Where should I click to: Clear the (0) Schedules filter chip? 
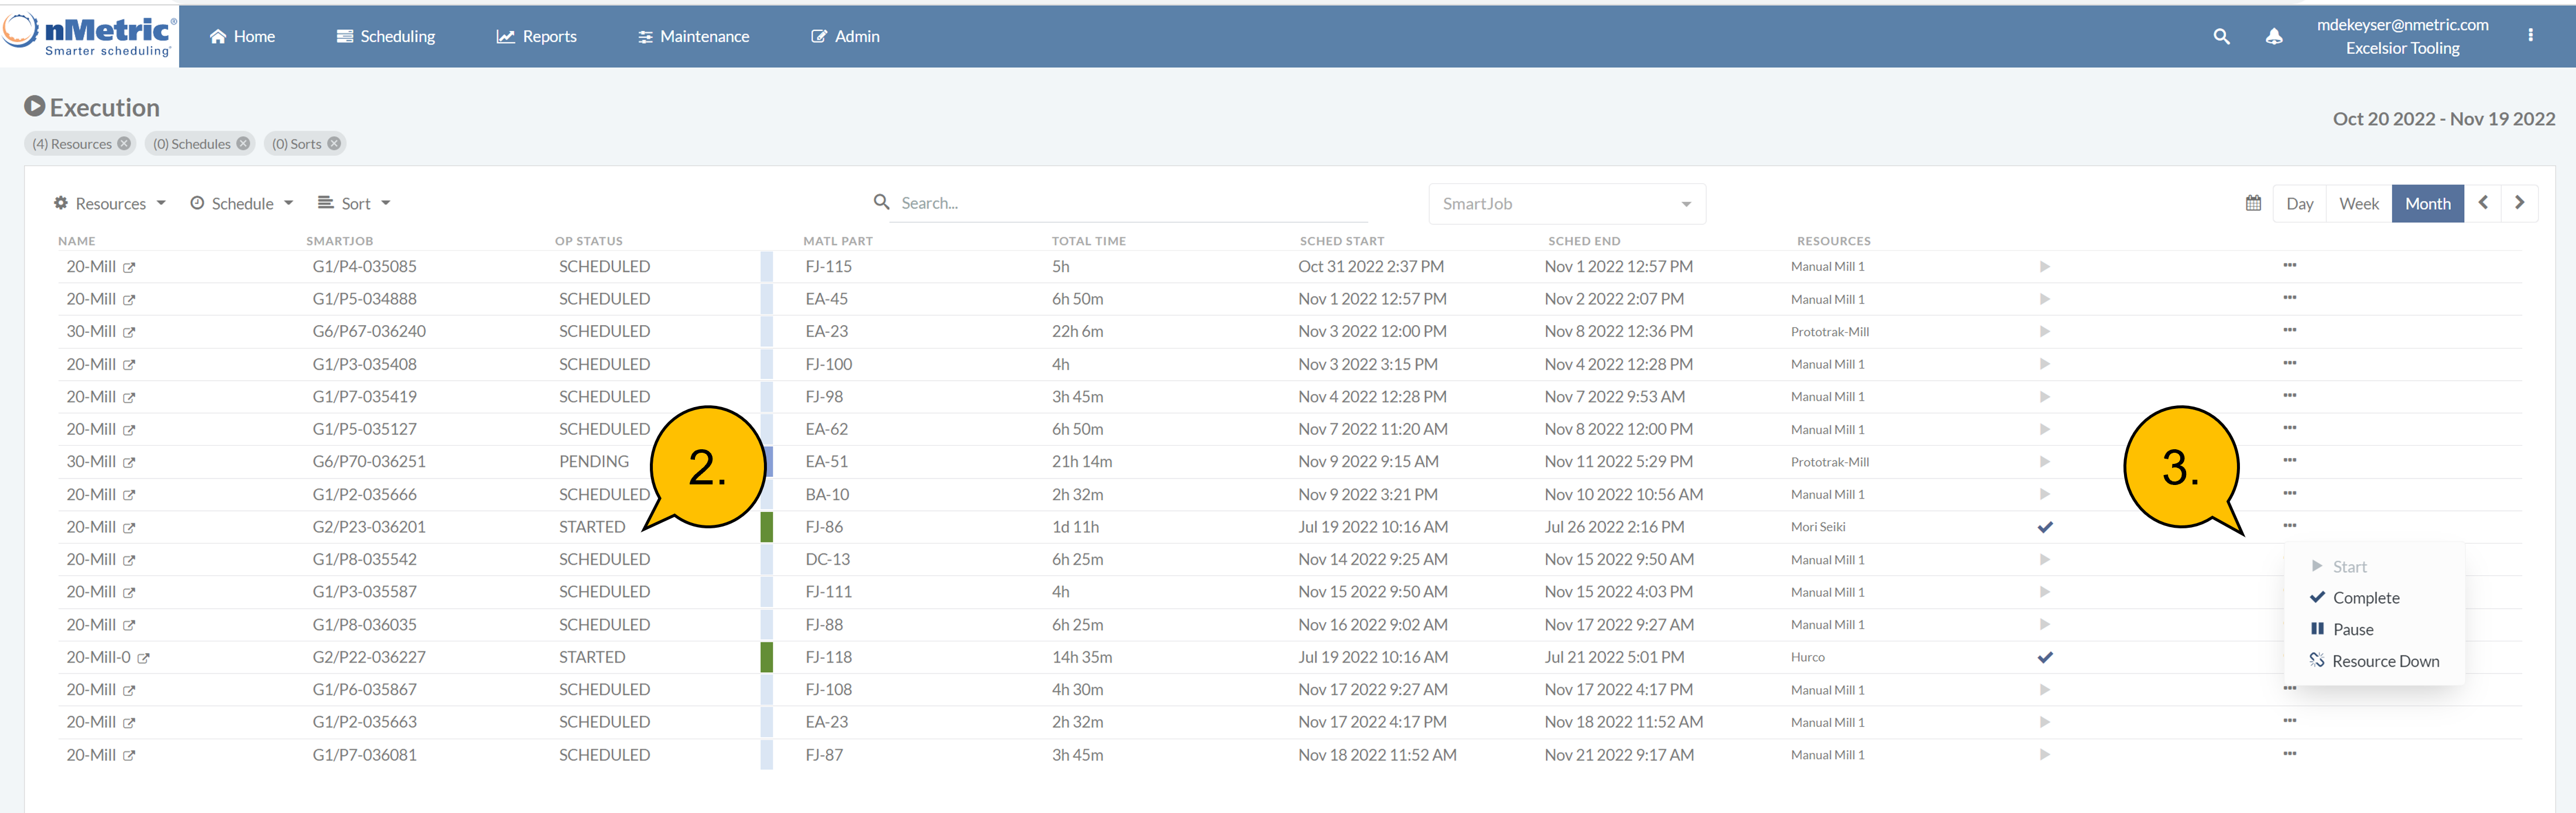tap(243, 144)
